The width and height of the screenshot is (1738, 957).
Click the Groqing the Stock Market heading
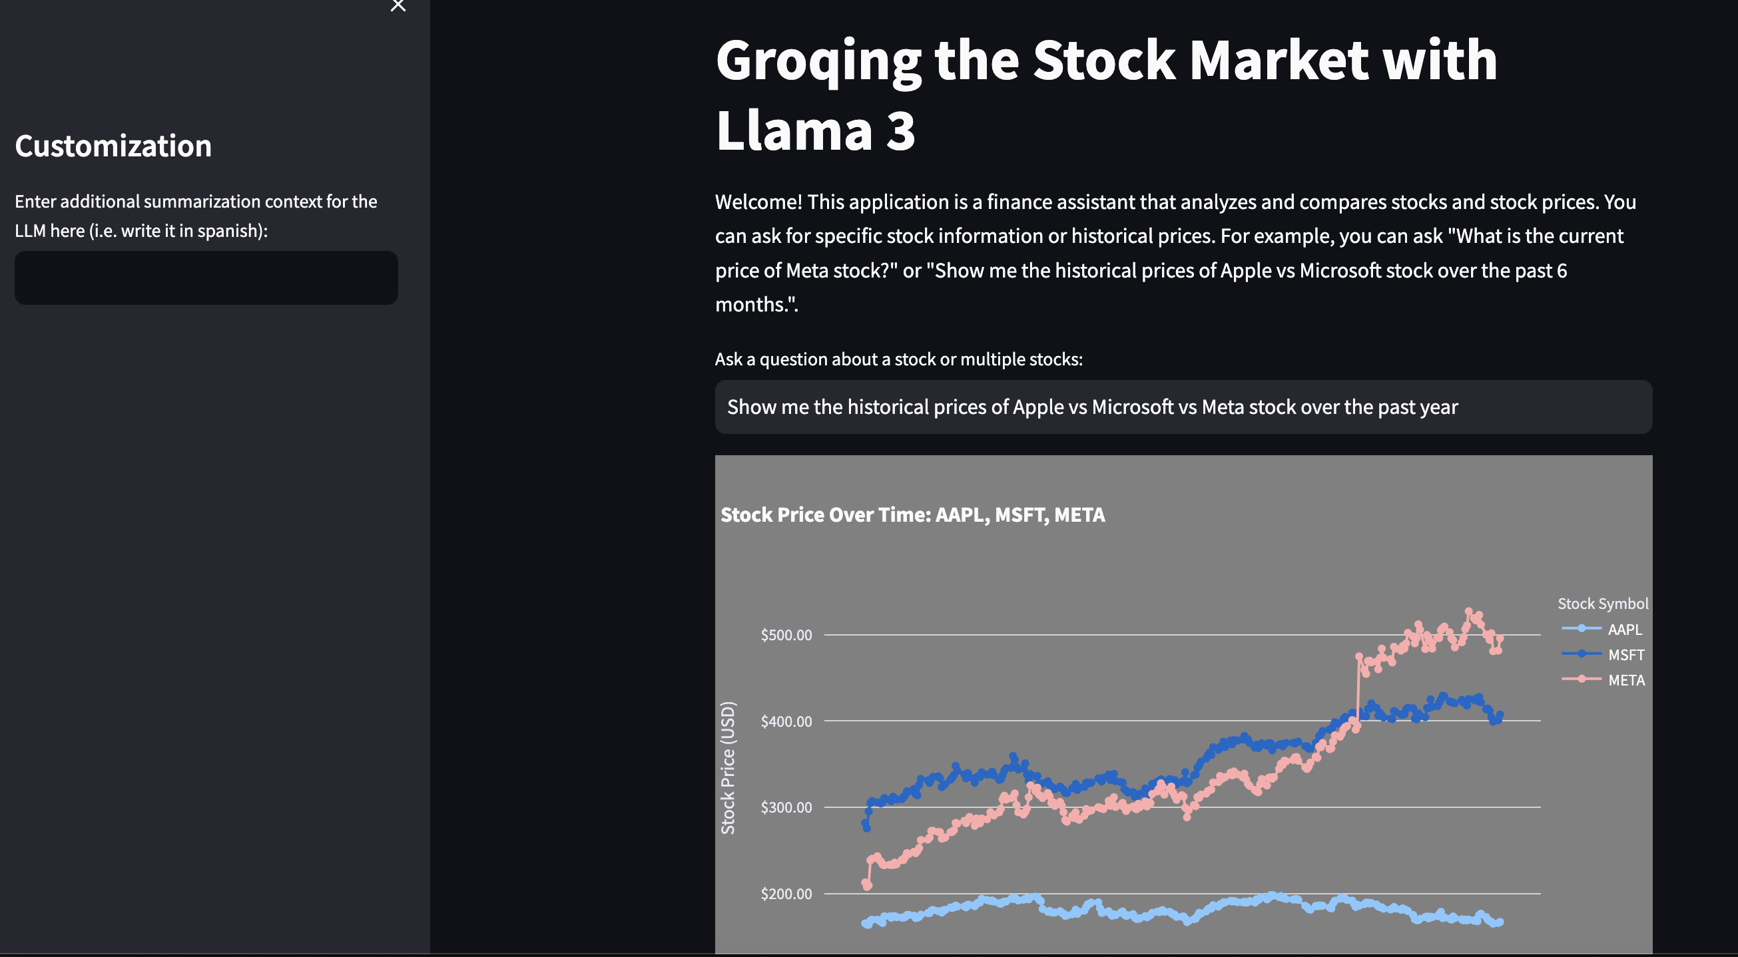[1107, 95]
